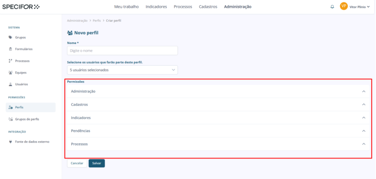Click the Criar perfil breadcrumb
This screenshot has width=376, height=179.
point(114,21)
